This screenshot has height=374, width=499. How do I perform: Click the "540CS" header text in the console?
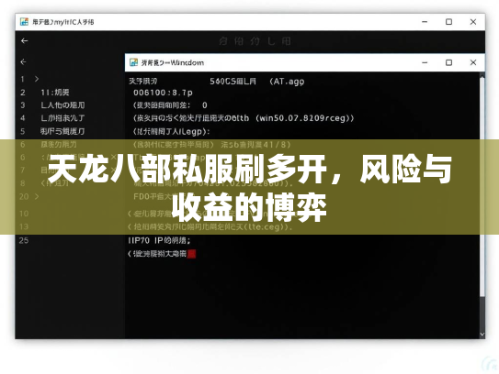tap(222, 82)
